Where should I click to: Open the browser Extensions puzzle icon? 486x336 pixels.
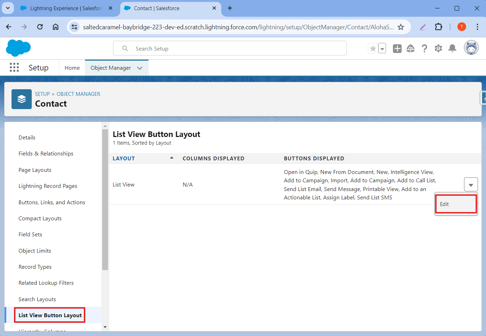pyautogui.click(x=438, y=27)
